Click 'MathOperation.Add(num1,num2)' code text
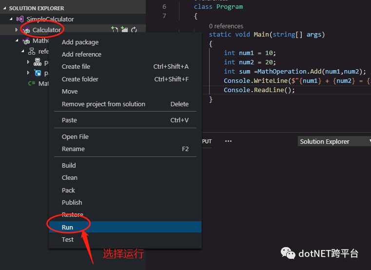Viewport: 371px width, 270px height. (x=310, y=72)
